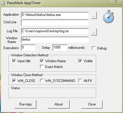Click the Run App button
Screen dimensions: 123x113
25,104
